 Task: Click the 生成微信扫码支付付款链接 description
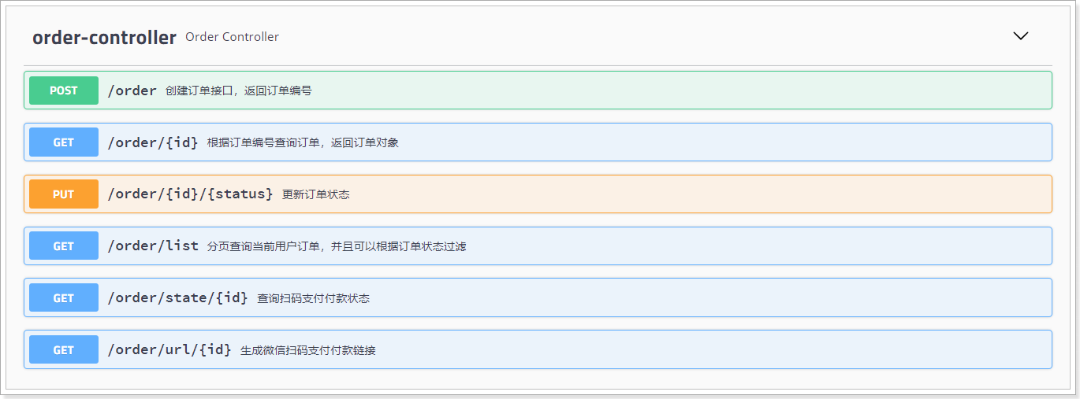pos(308,350)
